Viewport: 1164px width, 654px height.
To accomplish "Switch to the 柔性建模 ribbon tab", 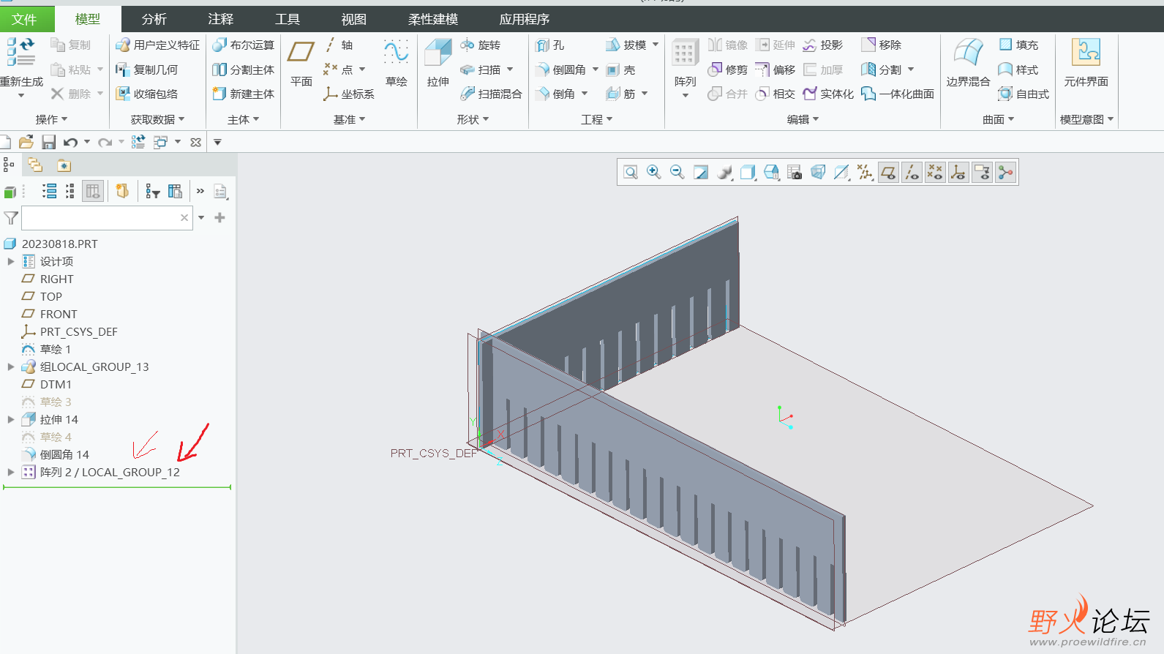I will 433,19.
